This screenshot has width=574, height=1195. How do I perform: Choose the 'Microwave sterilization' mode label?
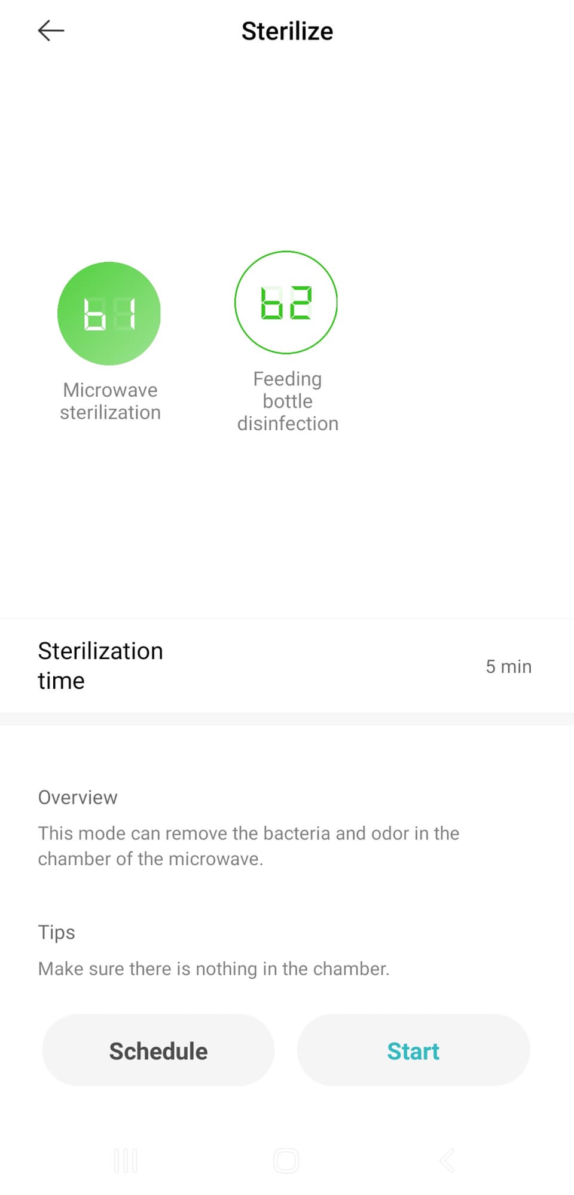(x=110, y=401)
